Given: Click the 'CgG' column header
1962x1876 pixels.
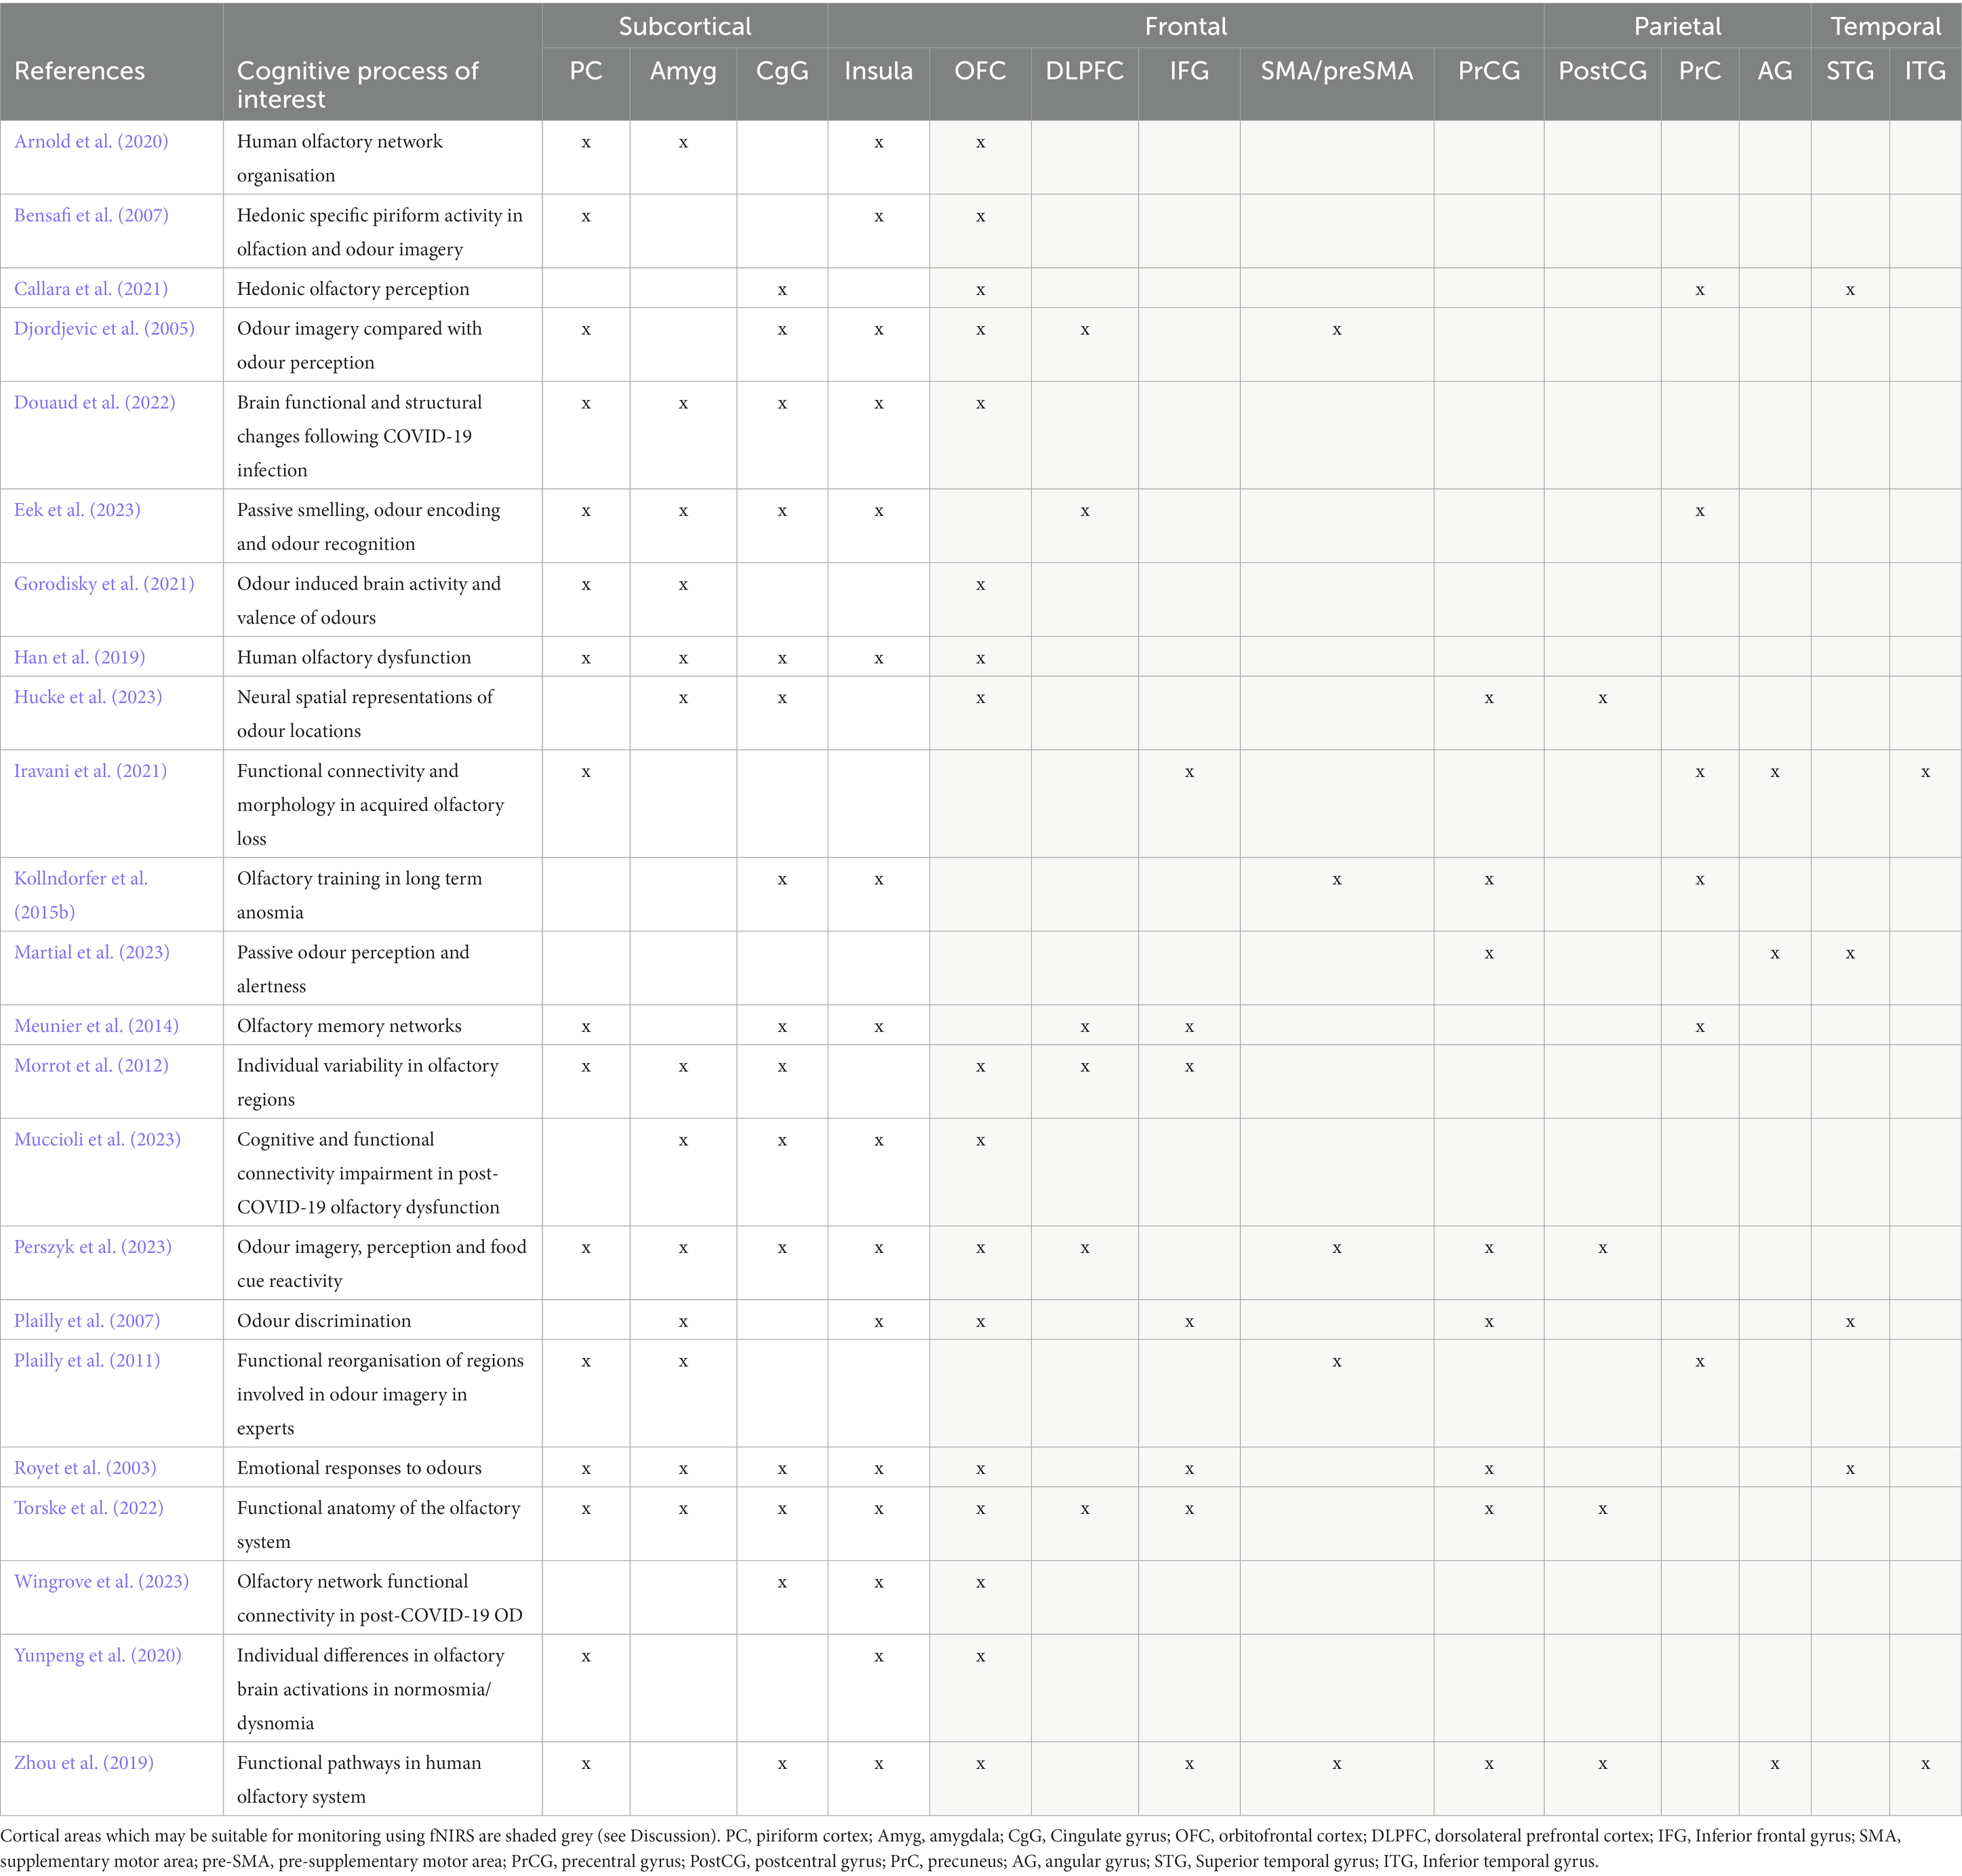Looking at the screenshot, I should (782, 71).
